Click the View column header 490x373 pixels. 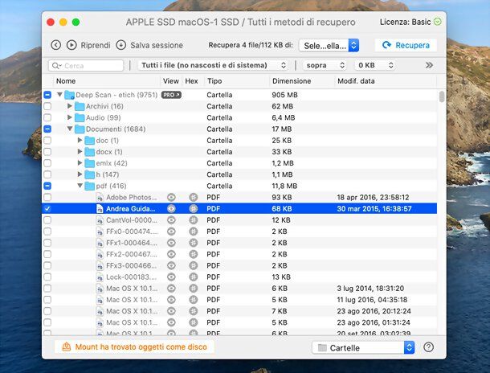point(170,81)
